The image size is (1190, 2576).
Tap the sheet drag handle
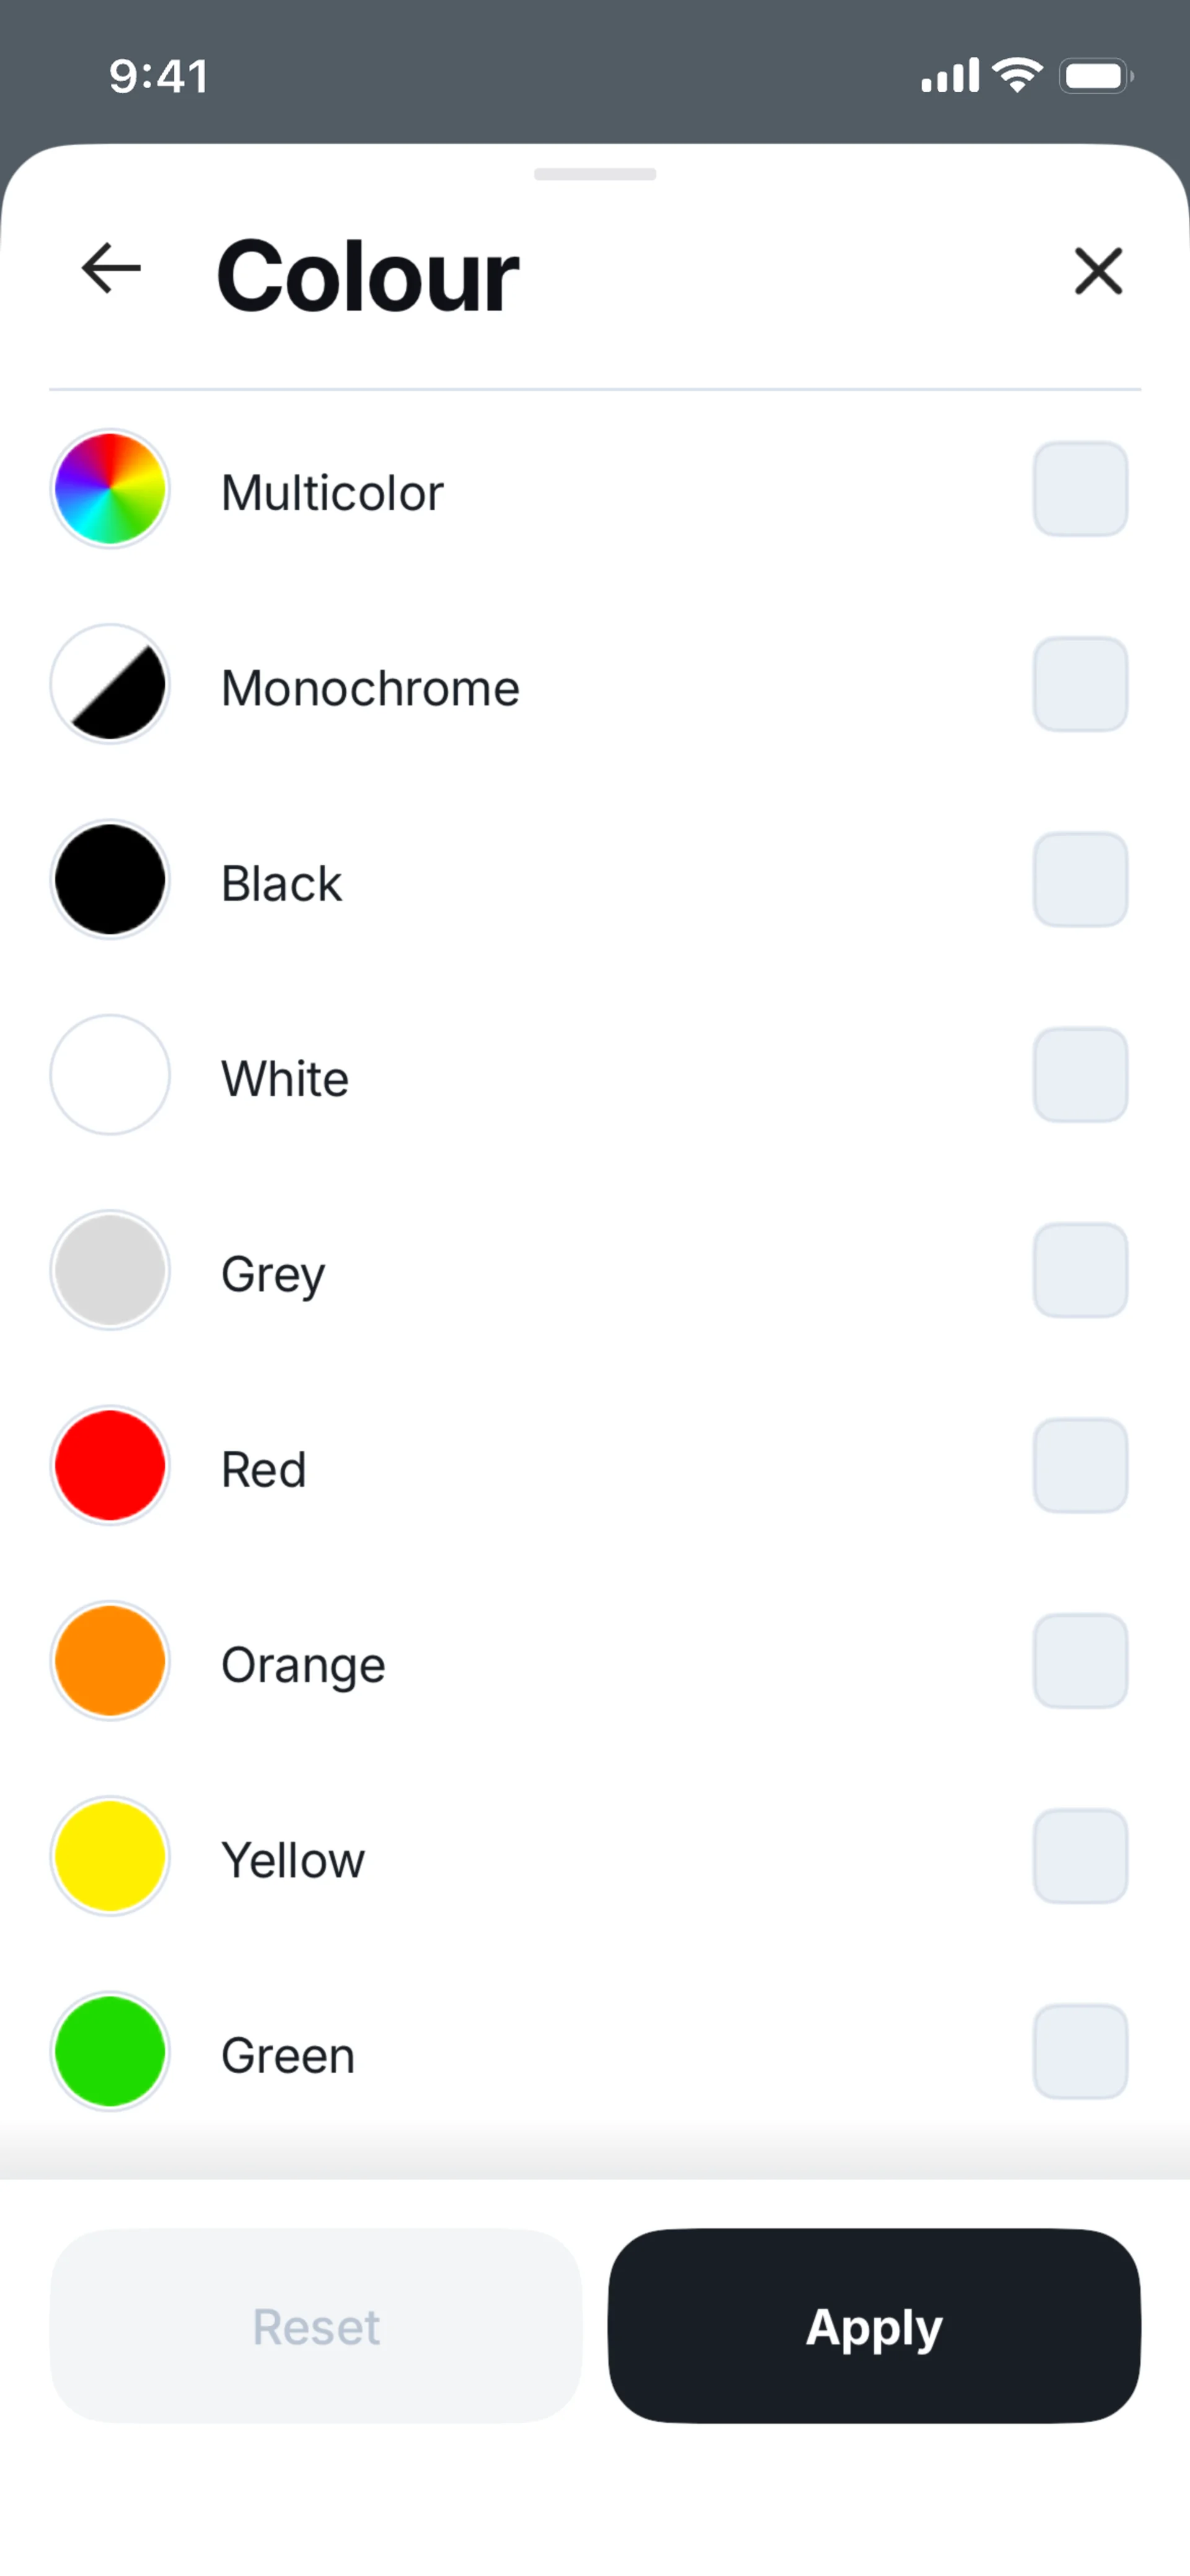[595, 174]
